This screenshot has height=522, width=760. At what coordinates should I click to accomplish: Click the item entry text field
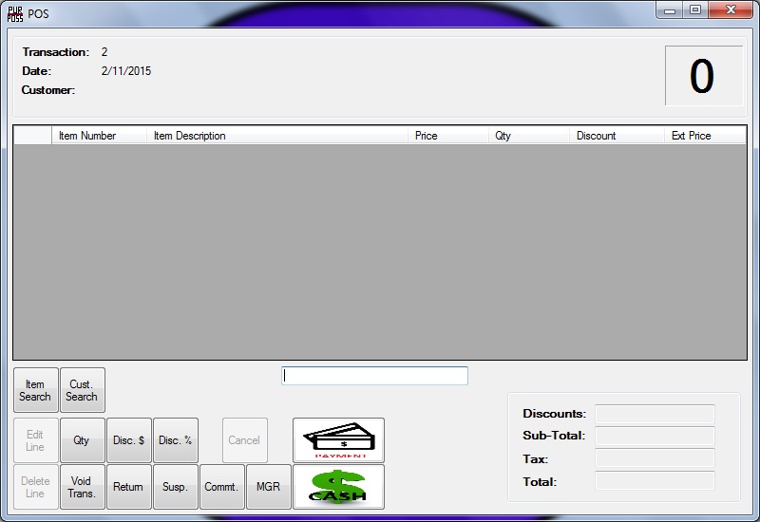point(374,376)
